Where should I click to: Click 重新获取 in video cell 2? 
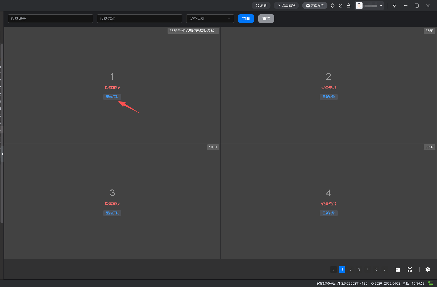329,97
